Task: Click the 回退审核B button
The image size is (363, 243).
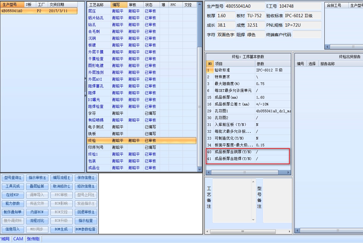Action: click(86, 212)
